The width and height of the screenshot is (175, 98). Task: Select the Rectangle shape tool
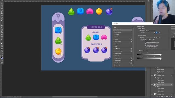(2, 46)
